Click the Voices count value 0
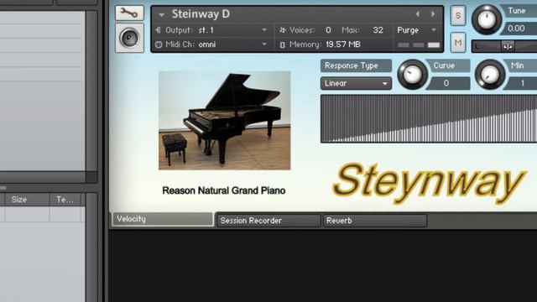 pos(328,30)
